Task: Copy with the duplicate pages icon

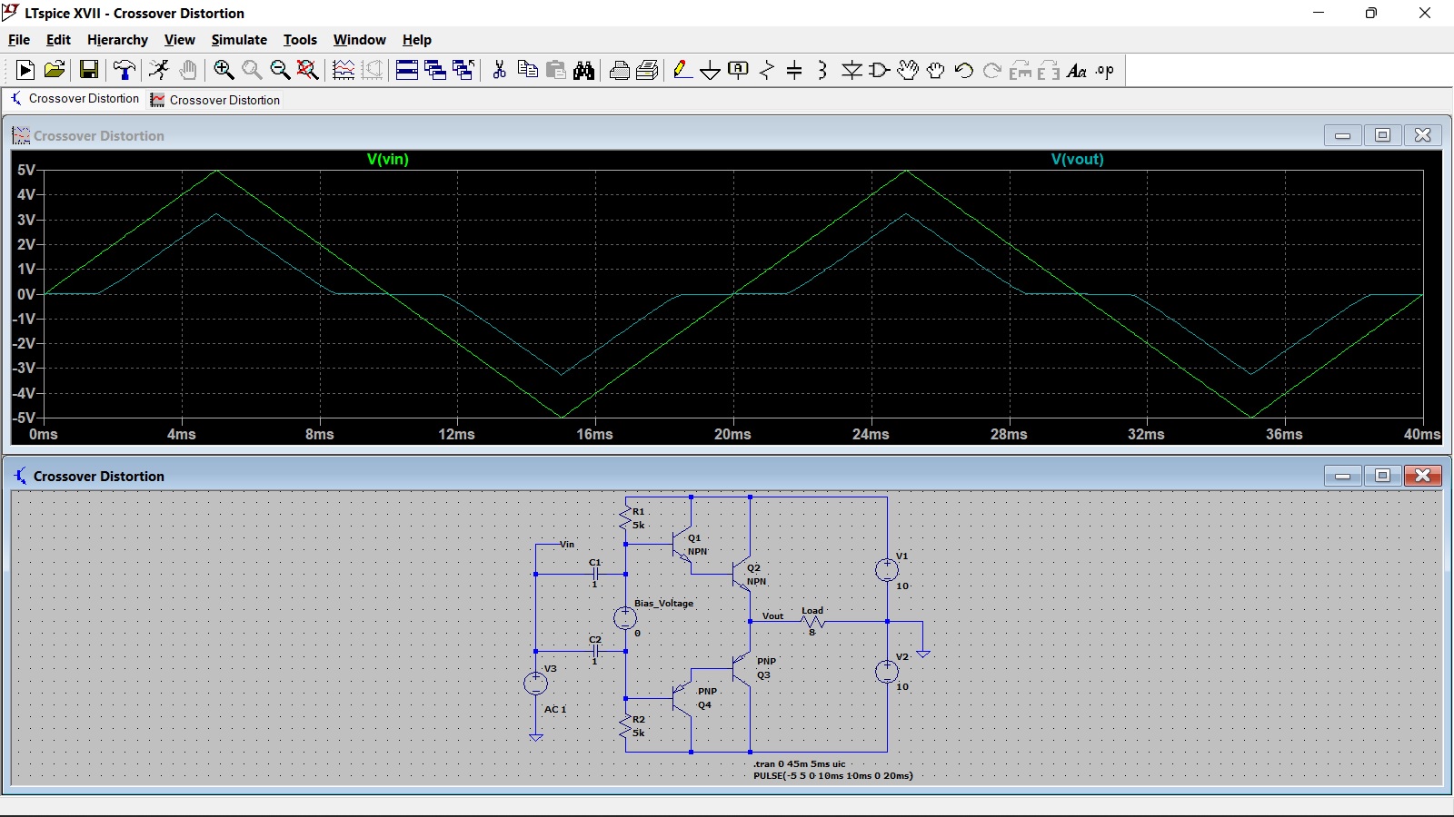Action: (x=527, y=70)
